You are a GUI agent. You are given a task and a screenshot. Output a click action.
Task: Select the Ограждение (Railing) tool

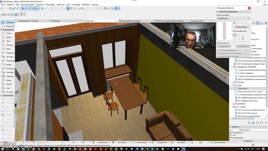pos(8,60)
